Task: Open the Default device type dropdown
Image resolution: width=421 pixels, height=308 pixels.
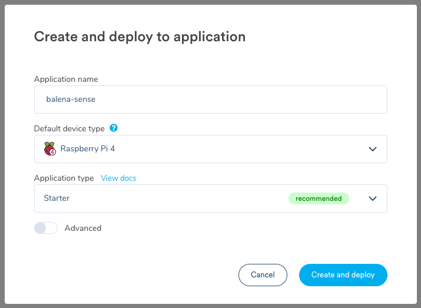Action: (210, 149)
